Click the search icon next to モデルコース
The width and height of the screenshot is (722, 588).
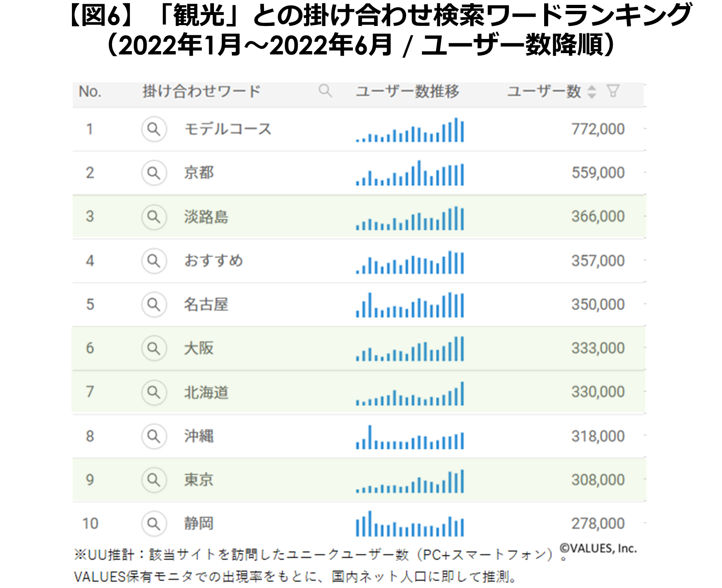[x=154, y=129]
